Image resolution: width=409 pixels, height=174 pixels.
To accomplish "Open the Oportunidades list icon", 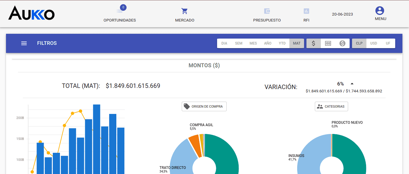I will [120, 11].
